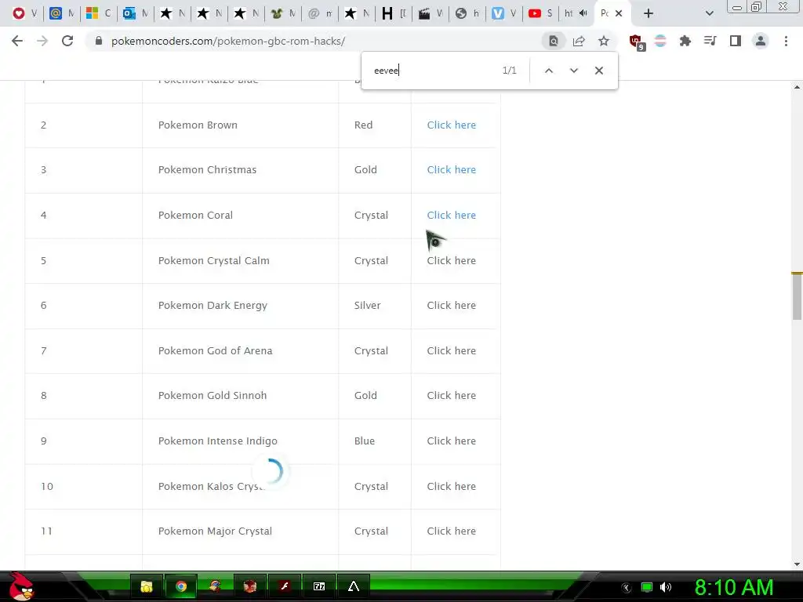Click the 8:10 AM clock
803x602 pixels.
tap(734, 587)
